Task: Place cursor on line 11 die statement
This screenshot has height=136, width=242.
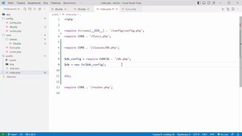Action: (68, 76)
